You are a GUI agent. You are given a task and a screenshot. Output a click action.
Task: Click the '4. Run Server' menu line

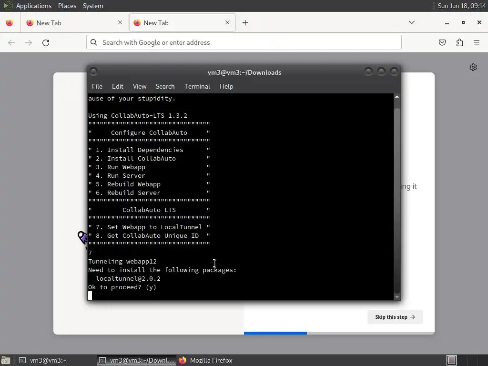click(149, 175)
